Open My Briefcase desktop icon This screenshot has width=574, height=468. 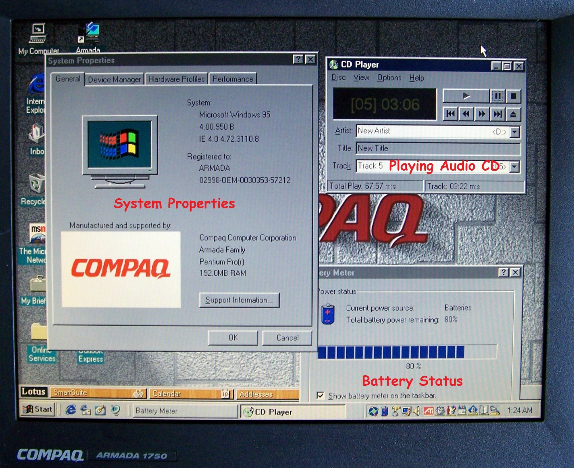pos(34,290)
